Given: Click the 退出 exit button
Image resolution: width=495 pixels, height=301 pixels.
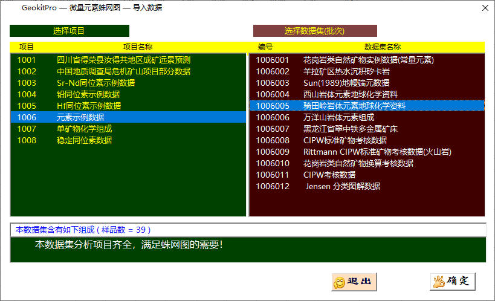Looking at the screenshot, I should tap(354, 281).
